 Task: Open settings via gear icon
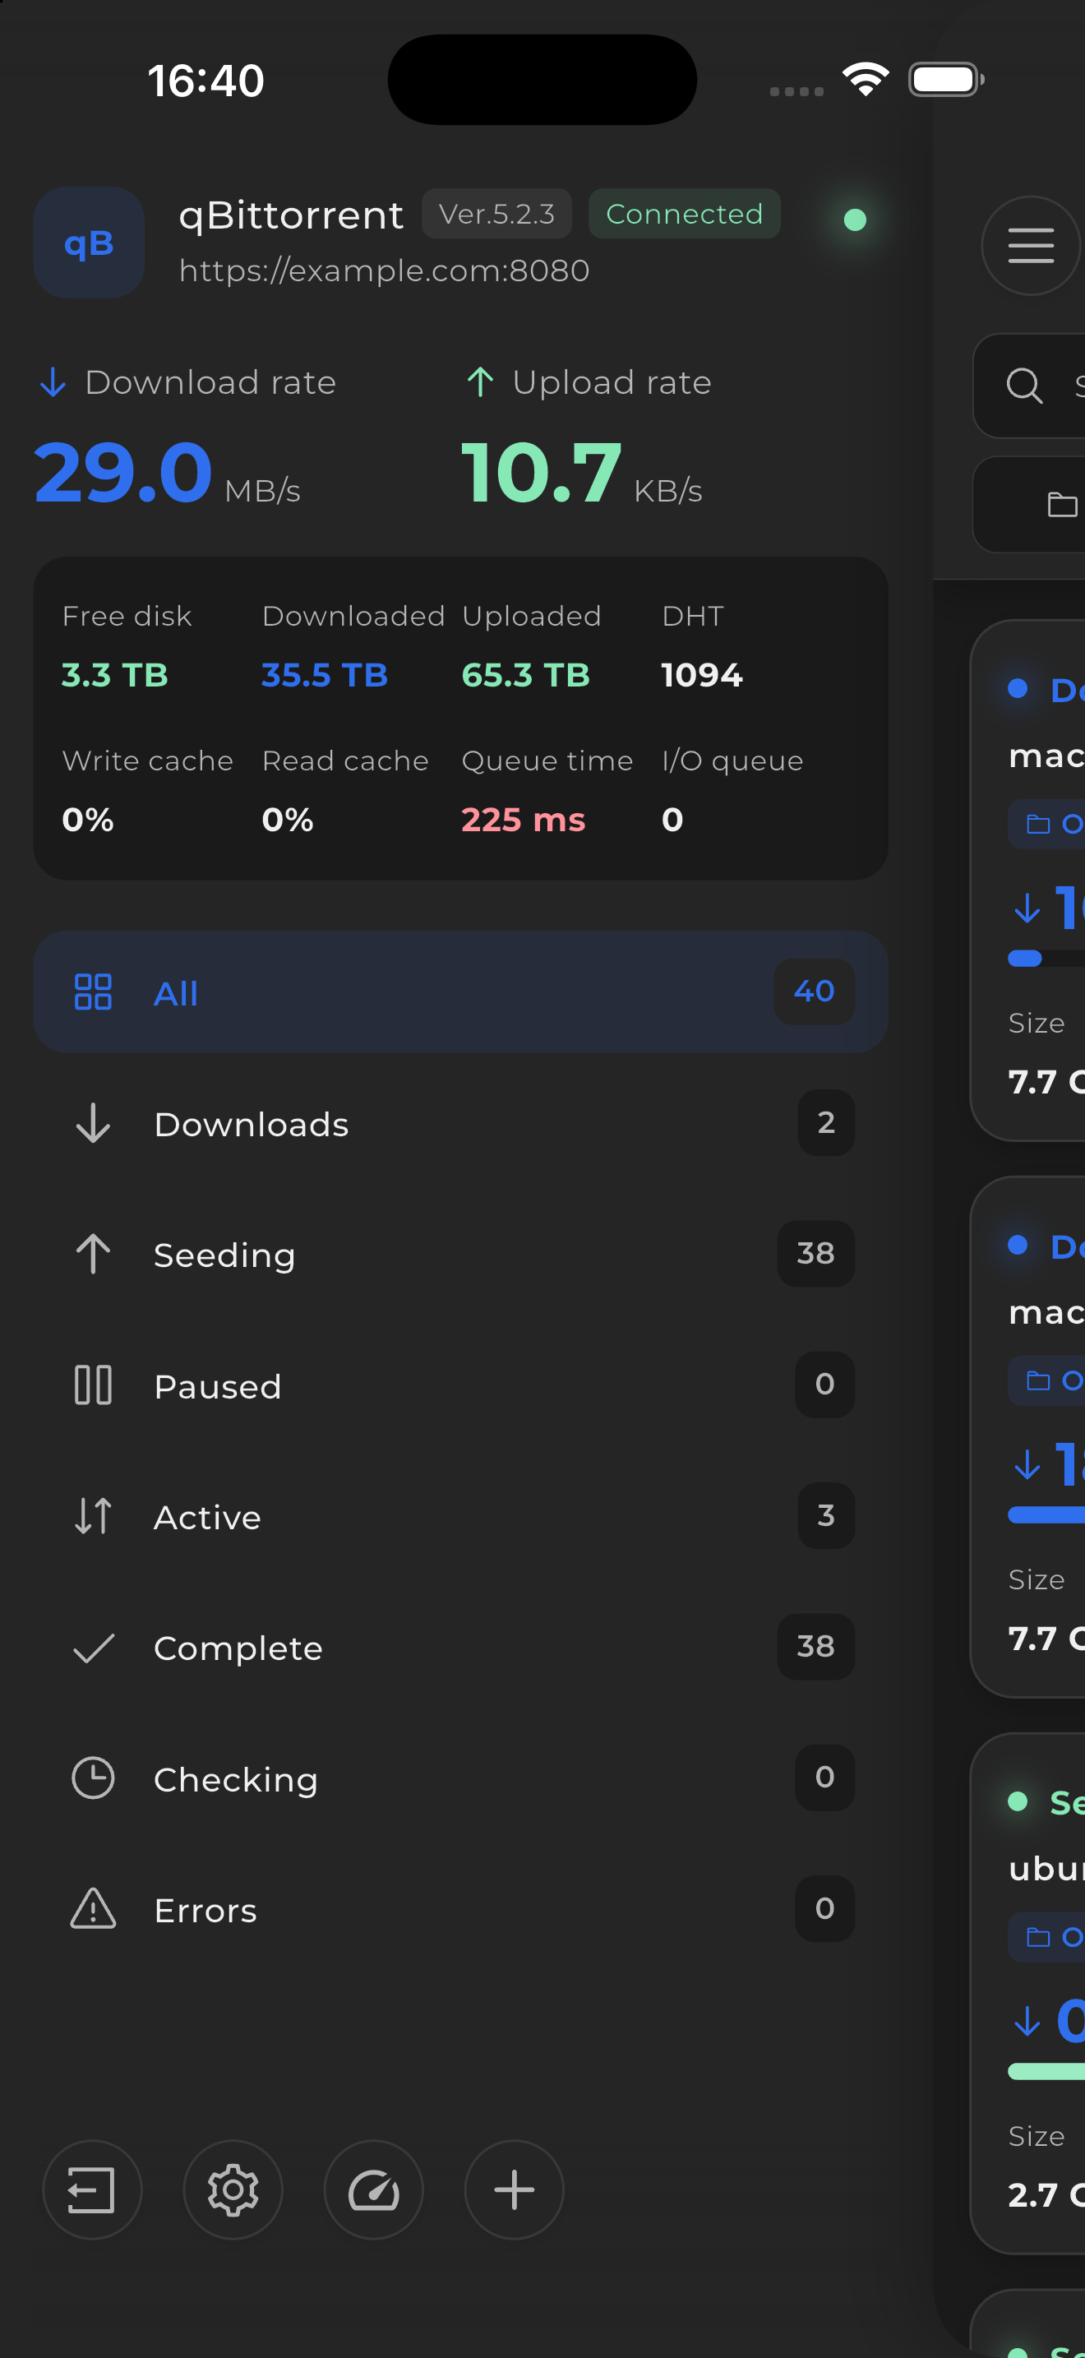[233, 2189]
